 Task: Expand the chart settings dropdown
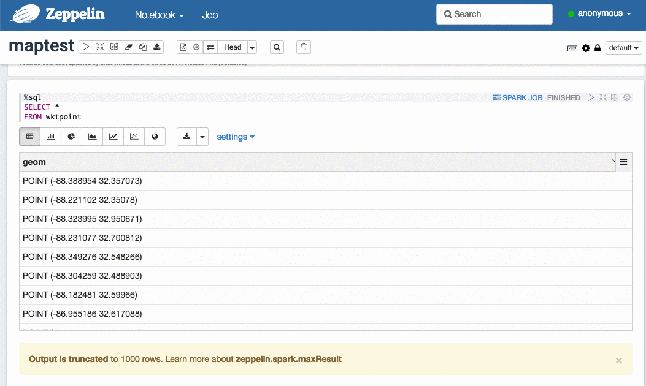[236, 137]
